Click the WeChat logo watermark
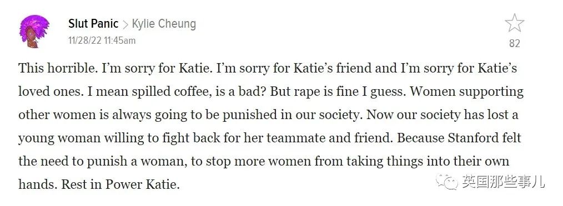Image resolution: width=563 pixels, height=206 pixels. tap(447, 182)
